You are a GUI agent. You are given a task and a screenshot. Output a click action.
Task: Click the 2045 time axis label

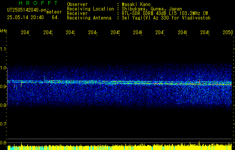coord(115,33)
